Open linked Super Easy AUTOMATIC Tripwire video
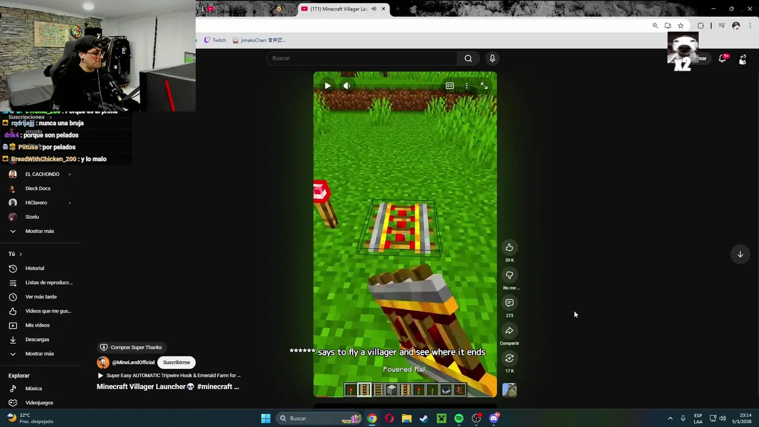Image resolution: width=759 pixels, height=427 pixels. (169, 375)
